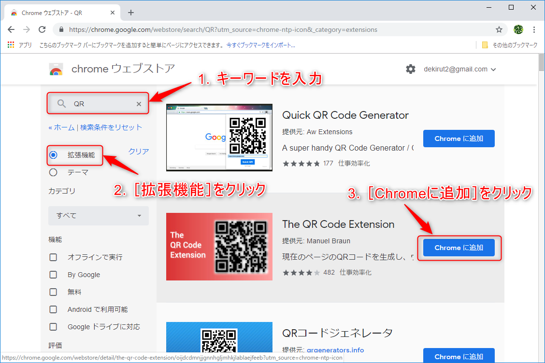The width and height of the screenshot is (545, 363).
Task: Select the 拡張機能 radio button
Action: click(53, 155)
